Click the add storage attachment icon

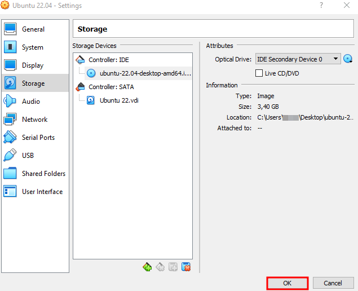click(x=173, y=267)
